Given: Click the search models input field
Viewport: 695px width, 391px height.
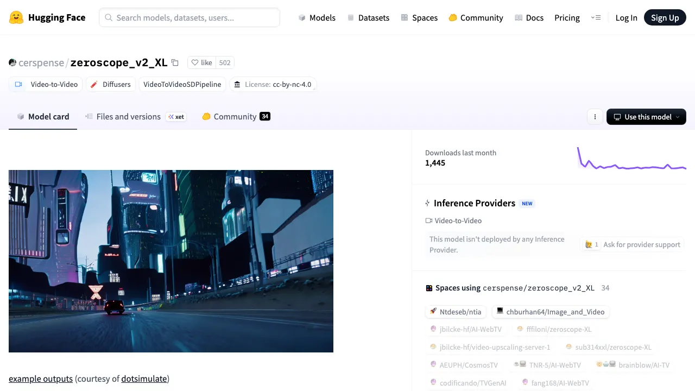Looking at the screenshot, I should pyautogui.click(x=189, y=18).
